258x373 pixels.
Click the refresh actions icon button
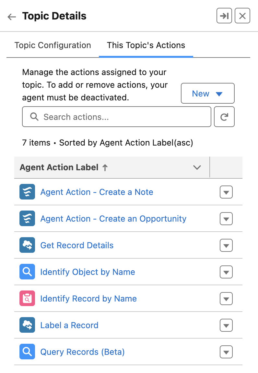tap(224, 117)
